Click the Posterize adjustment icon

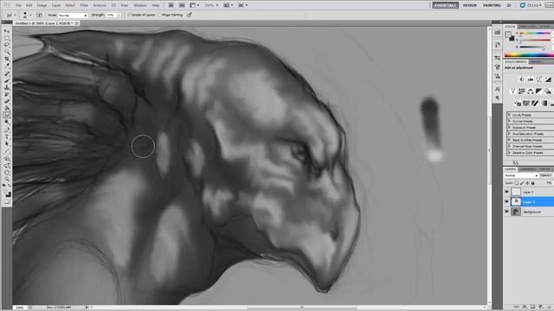click(x=526, y=104)
